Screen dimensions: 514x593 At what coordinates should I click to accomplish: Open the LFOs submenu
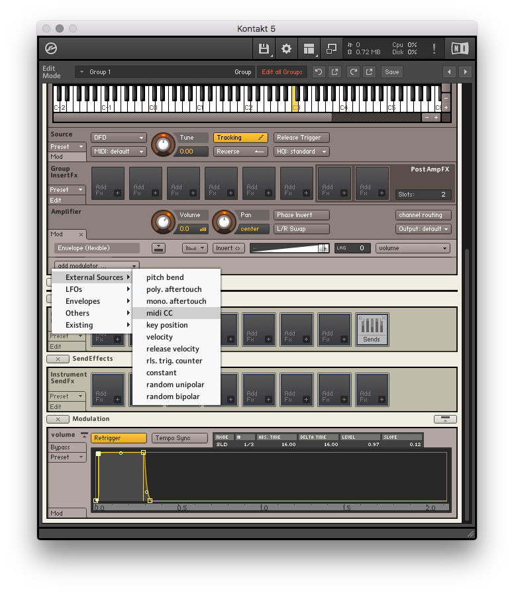[x=92, y=289]
